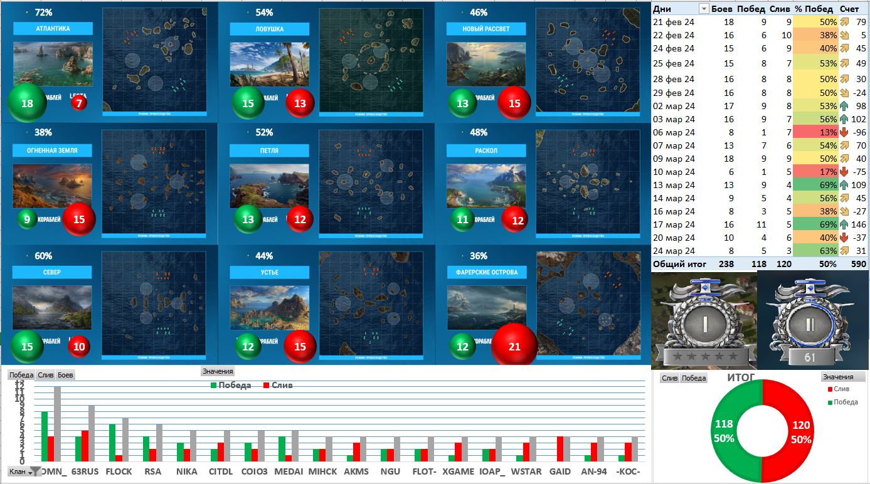Click the diagonal arrow icon for 21 фев 24

pyautogui.click(x=844, y=22)
